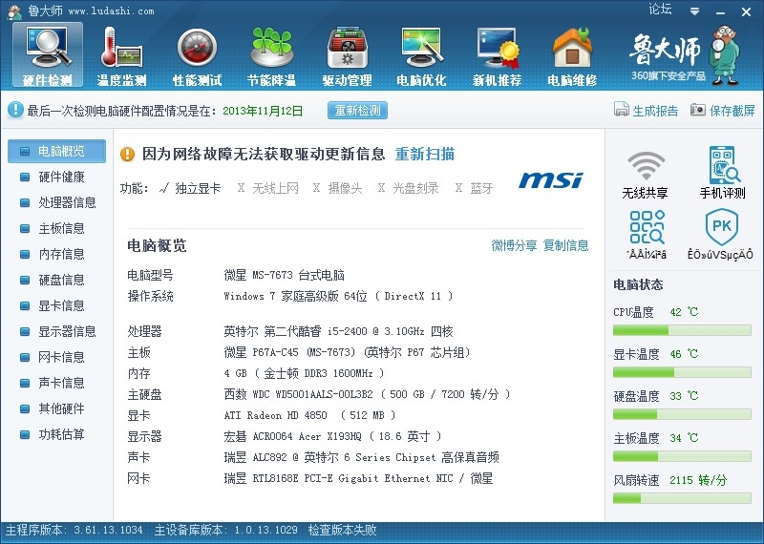This screenshot has height=544, width=764.
Task: Open the 手机评测 phone benchmark tool
Action: 723,174
